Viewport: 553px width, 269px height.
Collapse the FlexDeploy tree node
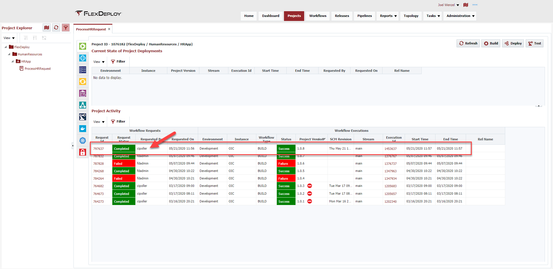click(6, 47)
